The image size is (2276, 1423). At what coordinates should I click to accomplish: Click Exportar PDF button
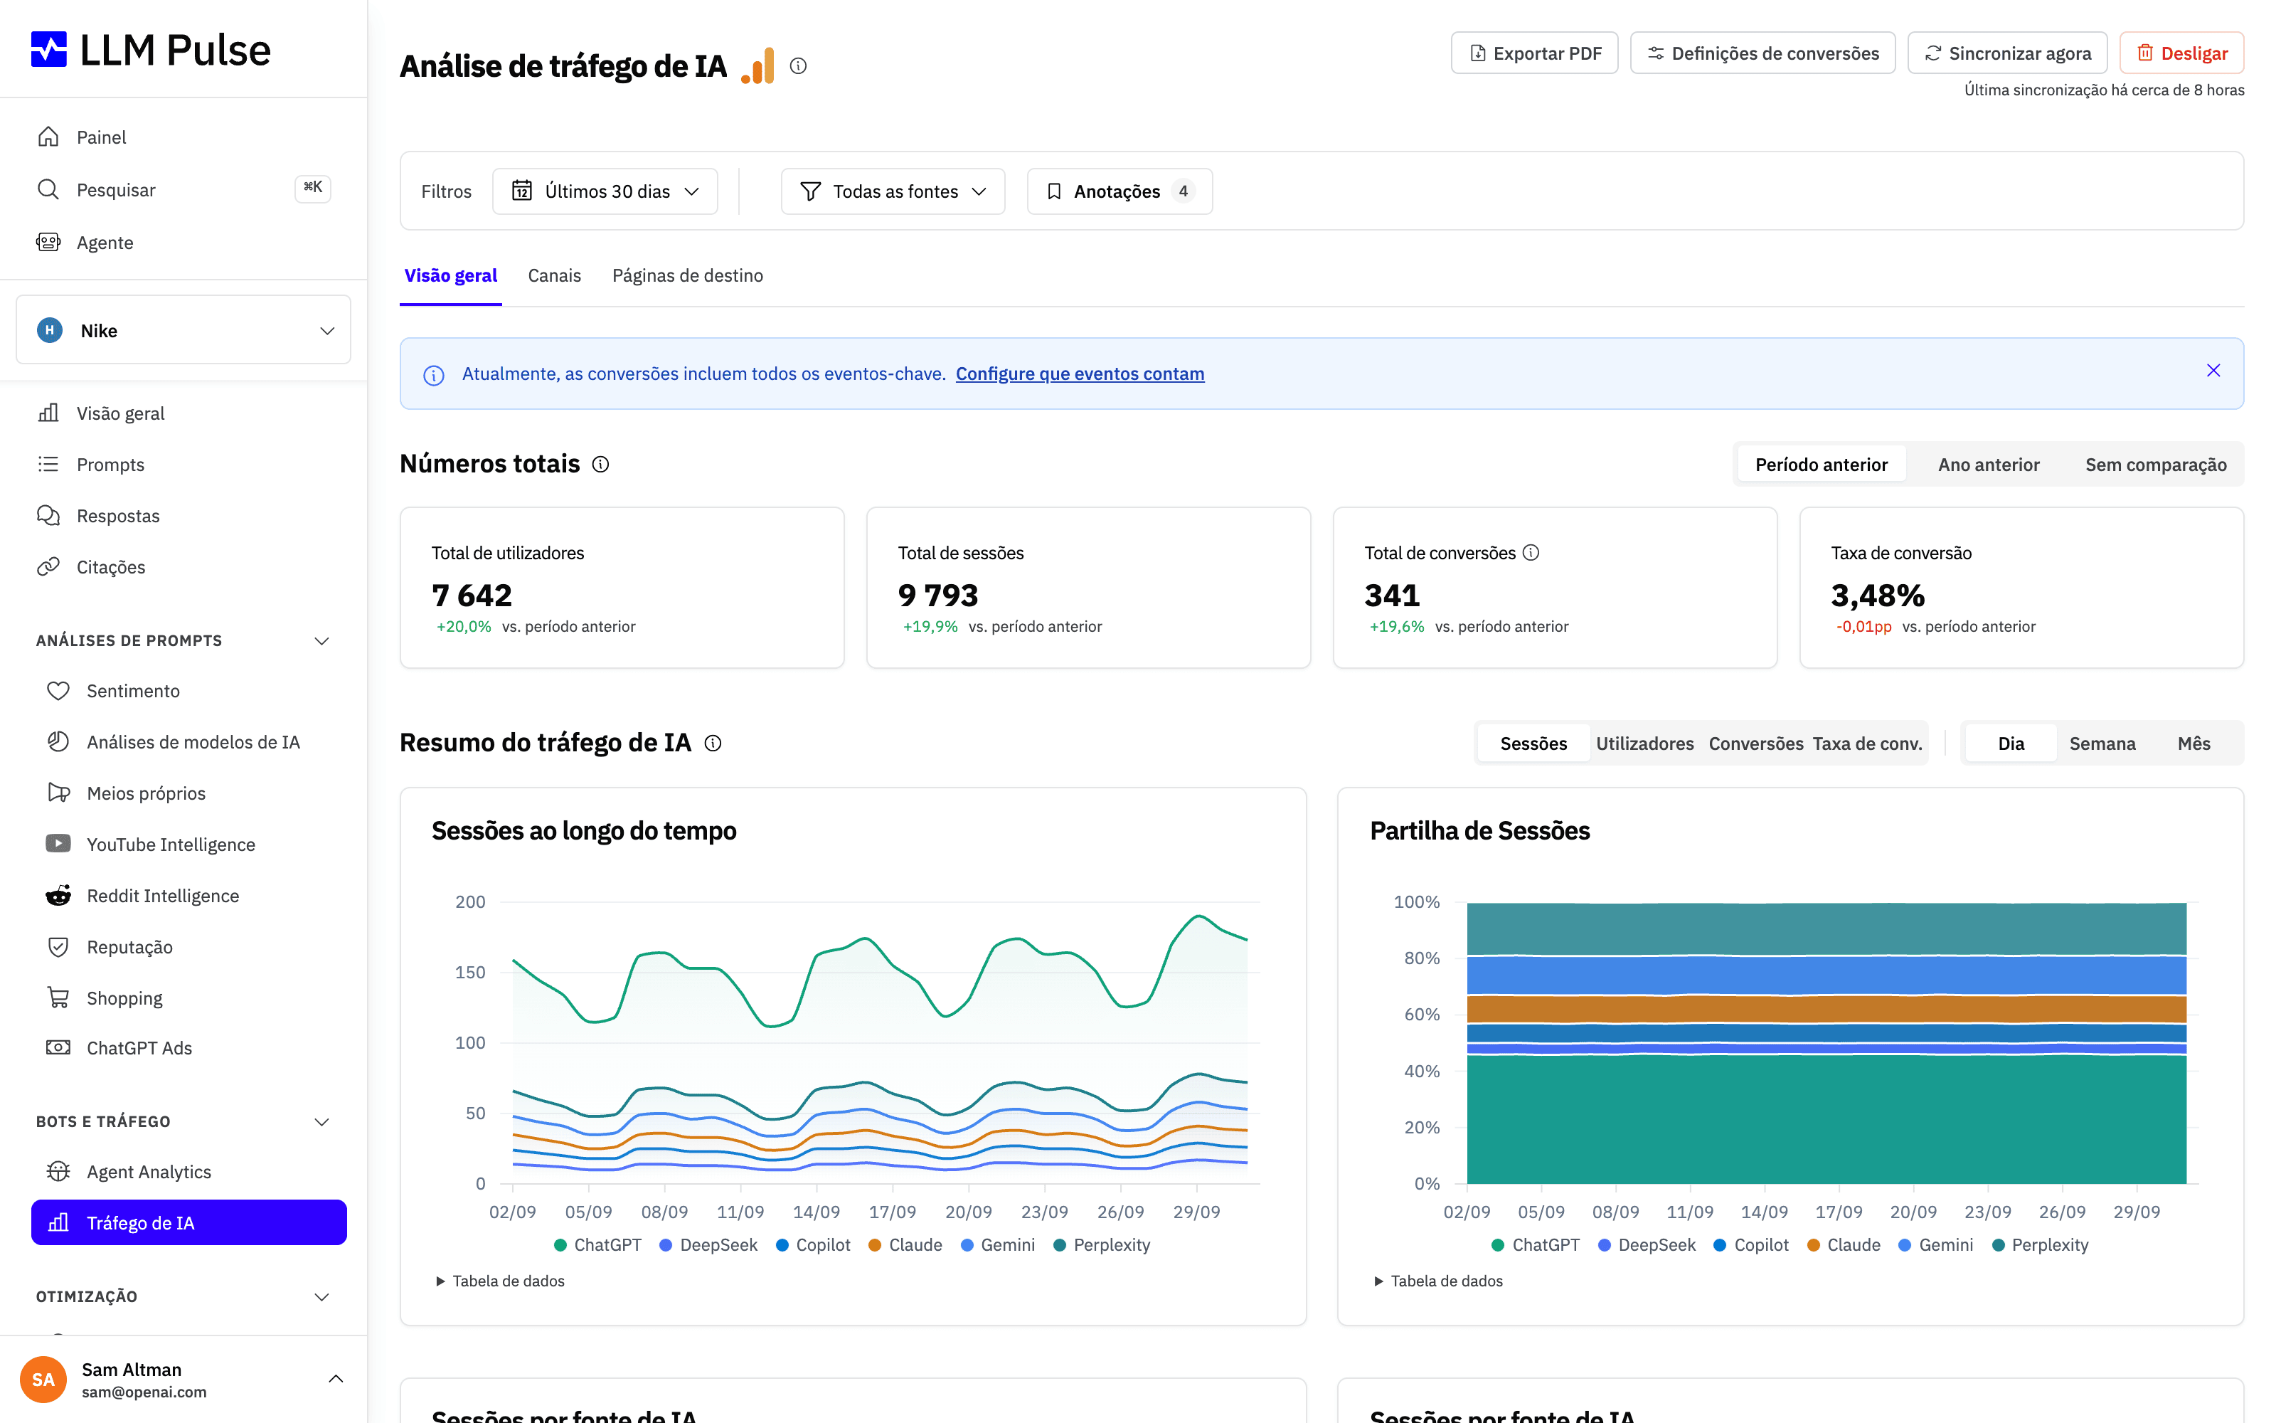click(1534, 53)
